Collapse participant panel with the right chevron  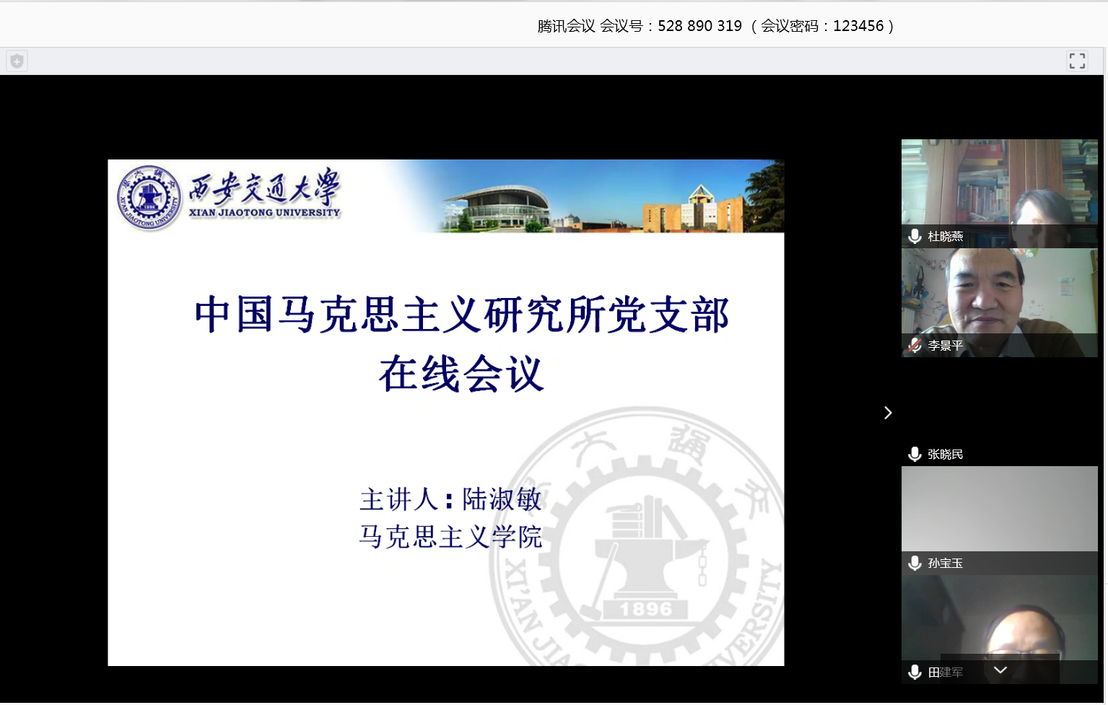coord(888,413)
